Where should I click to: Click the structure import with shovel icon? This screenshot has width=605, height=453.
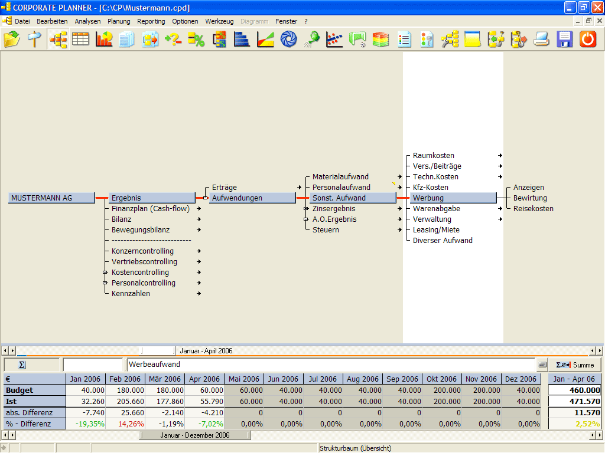click(496, 40)
